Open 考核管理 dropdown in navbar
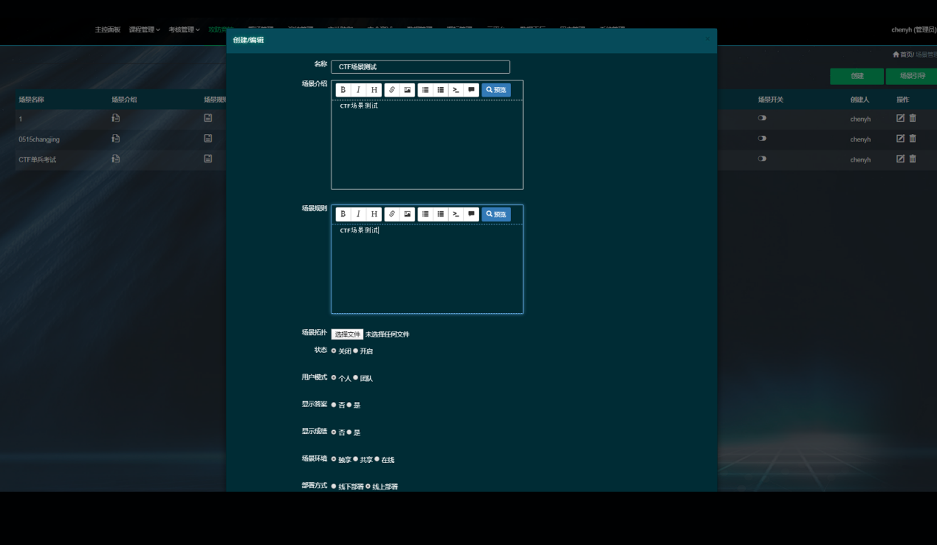This screenshot has width=937, height=545. click(183, 30)
